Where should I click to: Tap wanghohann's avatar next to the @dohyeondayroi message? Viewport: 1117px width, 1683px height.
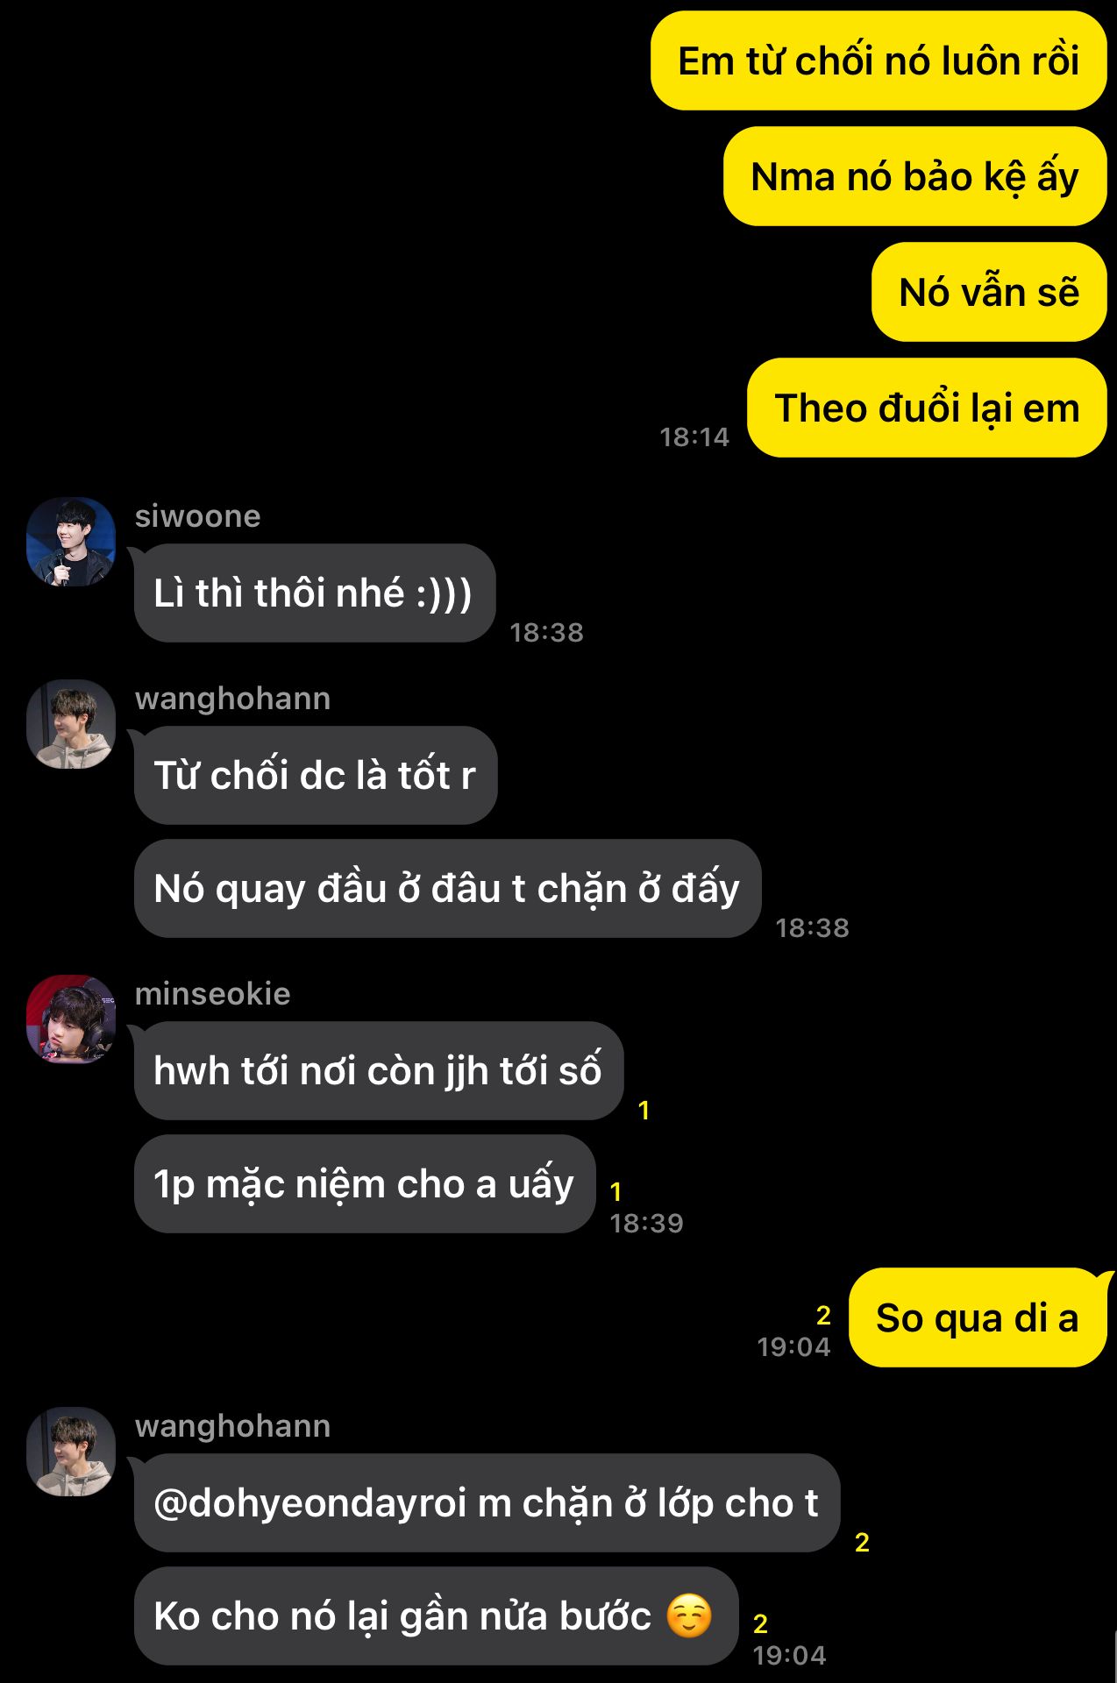click(71, 1452)
